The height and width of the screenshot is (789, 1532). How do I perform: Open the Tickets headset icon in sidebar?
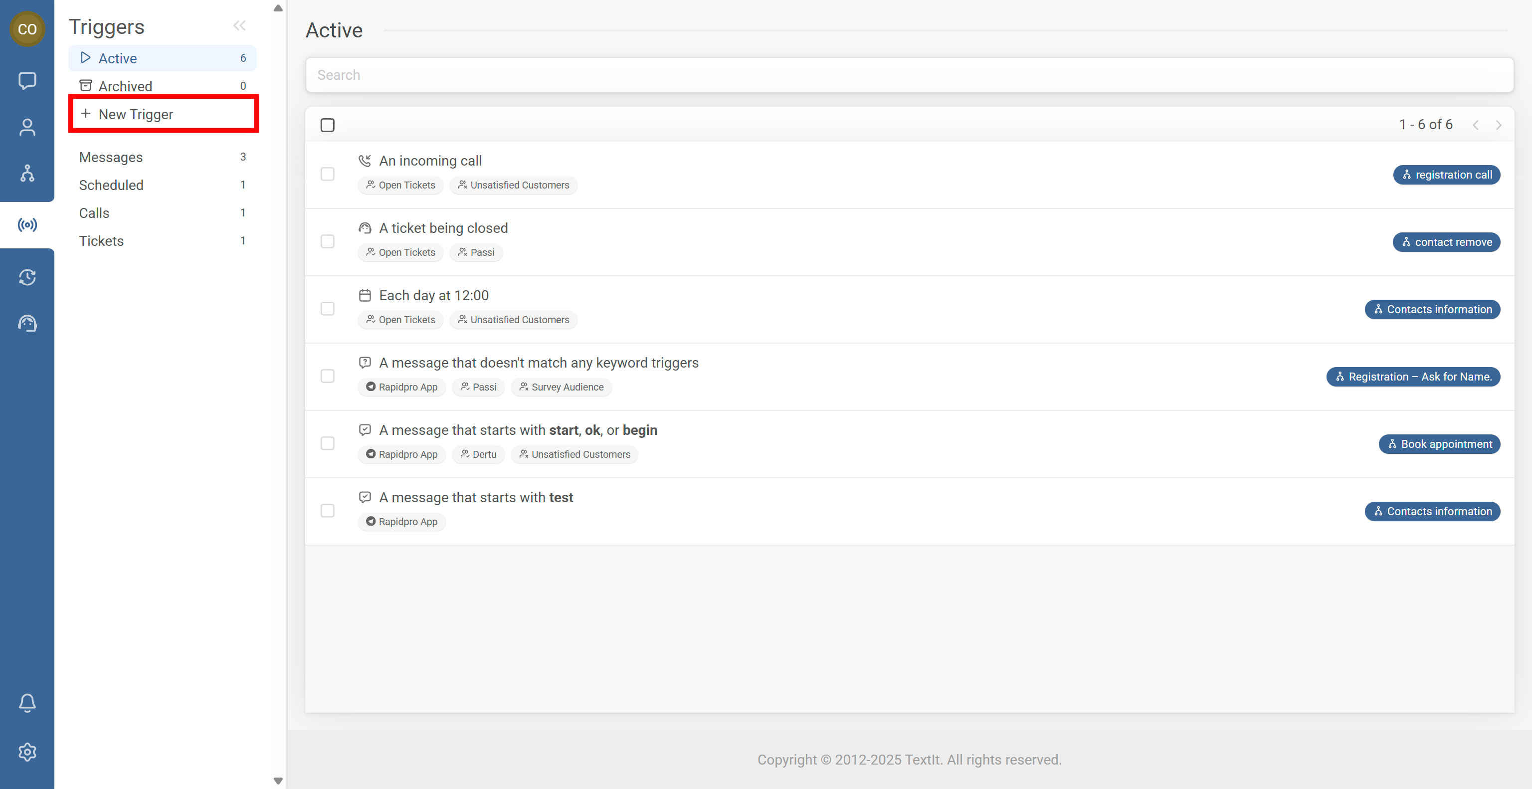point(27,324)
